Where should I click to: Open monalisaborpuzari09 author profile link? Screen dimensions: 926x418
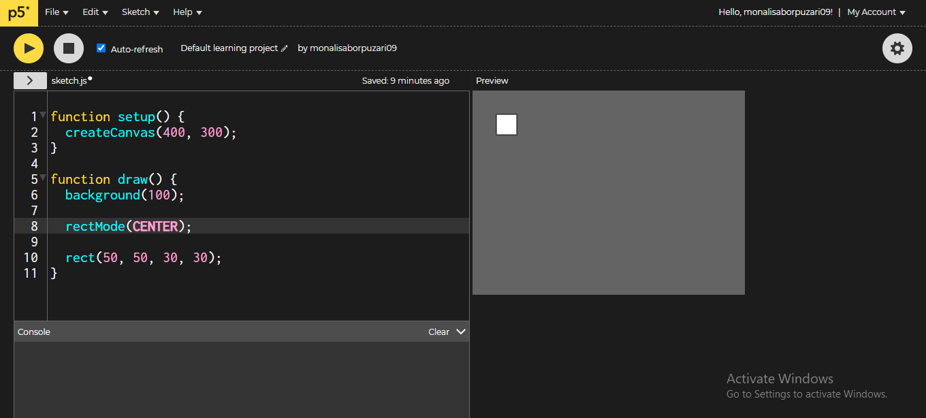(353, 48)
